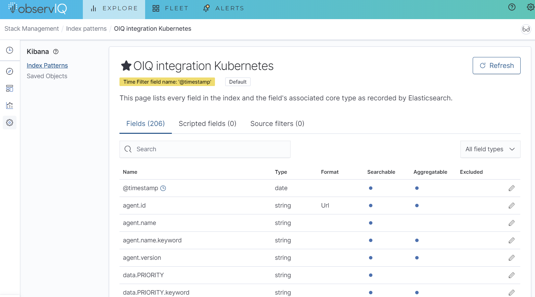
Task: Click the Refresh button
Action: coord(496,66)
